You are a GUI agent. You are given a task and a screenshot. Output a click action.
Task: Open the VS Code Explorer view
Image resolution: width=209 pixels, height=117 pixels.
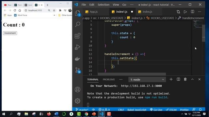77,13
